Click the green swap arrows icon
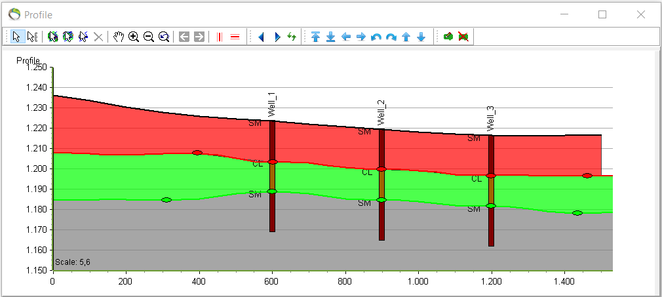662x297 pixels. pos(292,37)
